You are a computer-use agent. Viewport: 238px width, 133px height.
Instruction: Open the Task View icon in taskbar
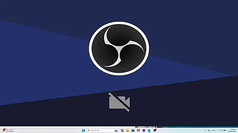coord(116,130)
